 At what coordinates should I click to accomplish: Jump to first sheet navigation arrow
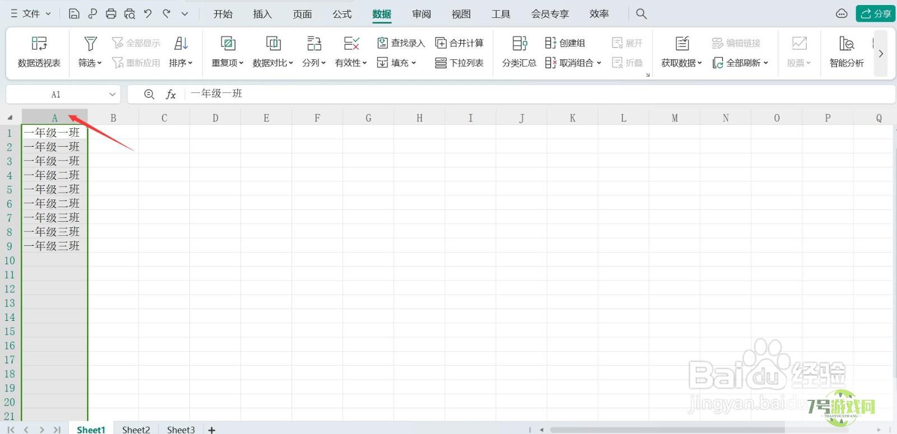(x=11, y=430)
